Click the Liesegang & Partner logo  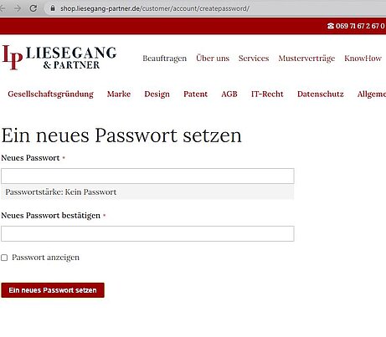[x=59, y=58]
